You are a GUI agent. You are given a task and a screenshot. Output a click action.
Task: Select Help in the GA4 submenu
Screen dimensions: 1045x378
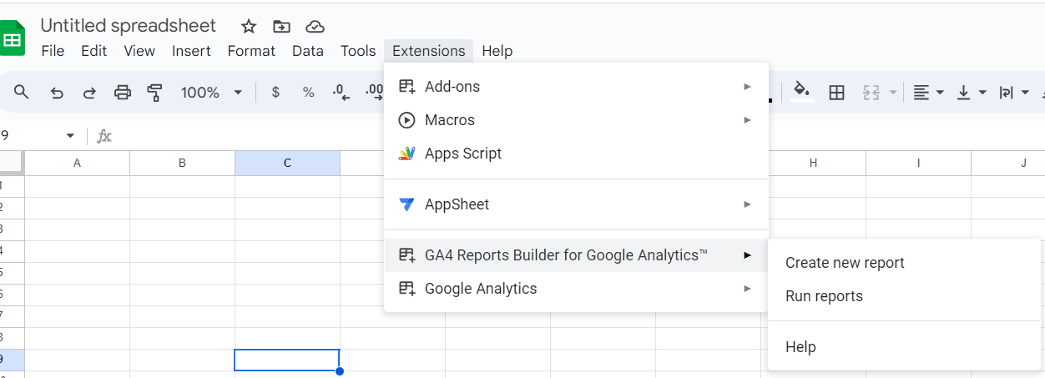point(906,347)
